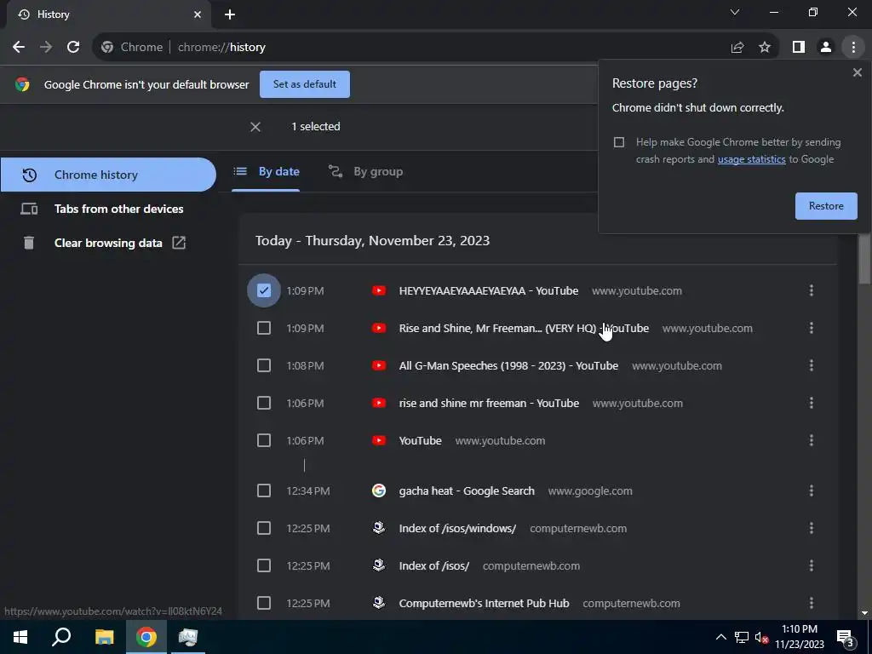Open more actions for Rise and Shine (VERY HQ)

(812, 328)
